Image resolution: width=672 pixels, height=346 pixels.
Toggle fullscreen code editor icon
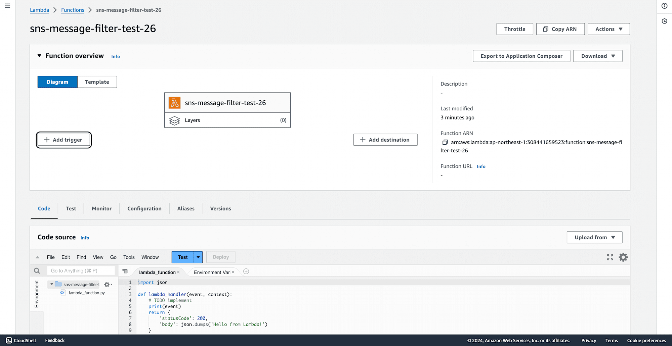point(610,257)
